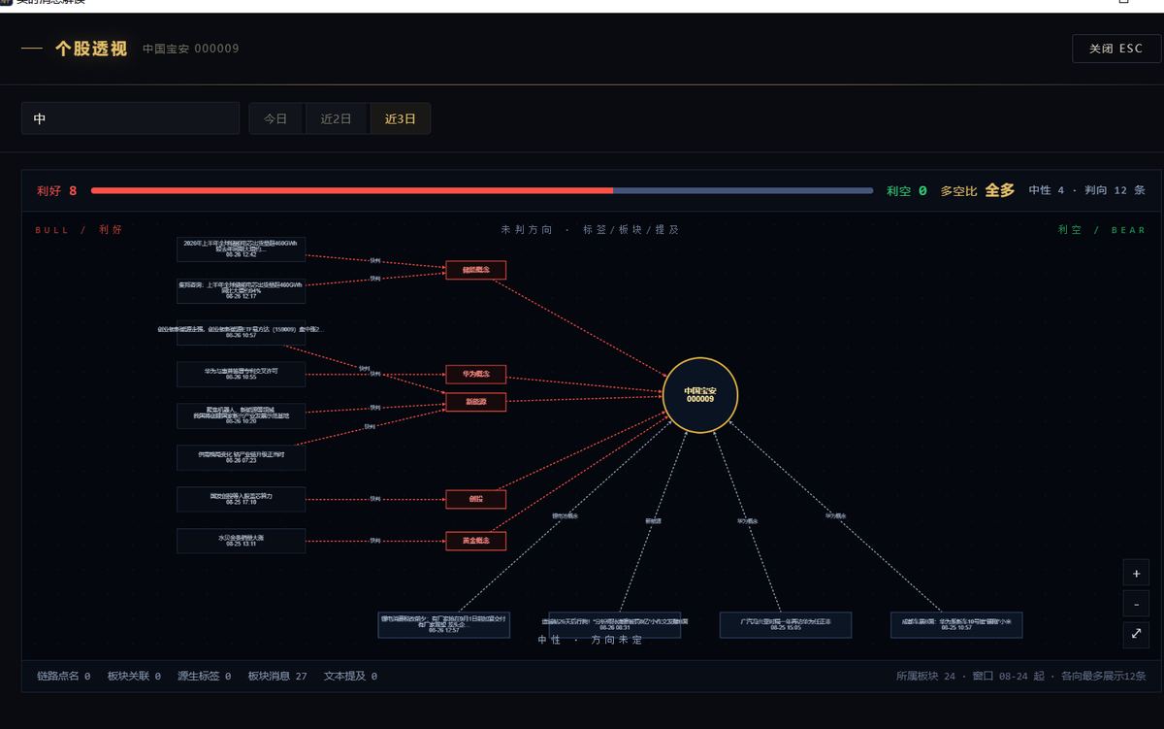Viewport: 1164px width, 729px height.
Task: Select the 近3日 tab
Action: (x=400, y=118)
